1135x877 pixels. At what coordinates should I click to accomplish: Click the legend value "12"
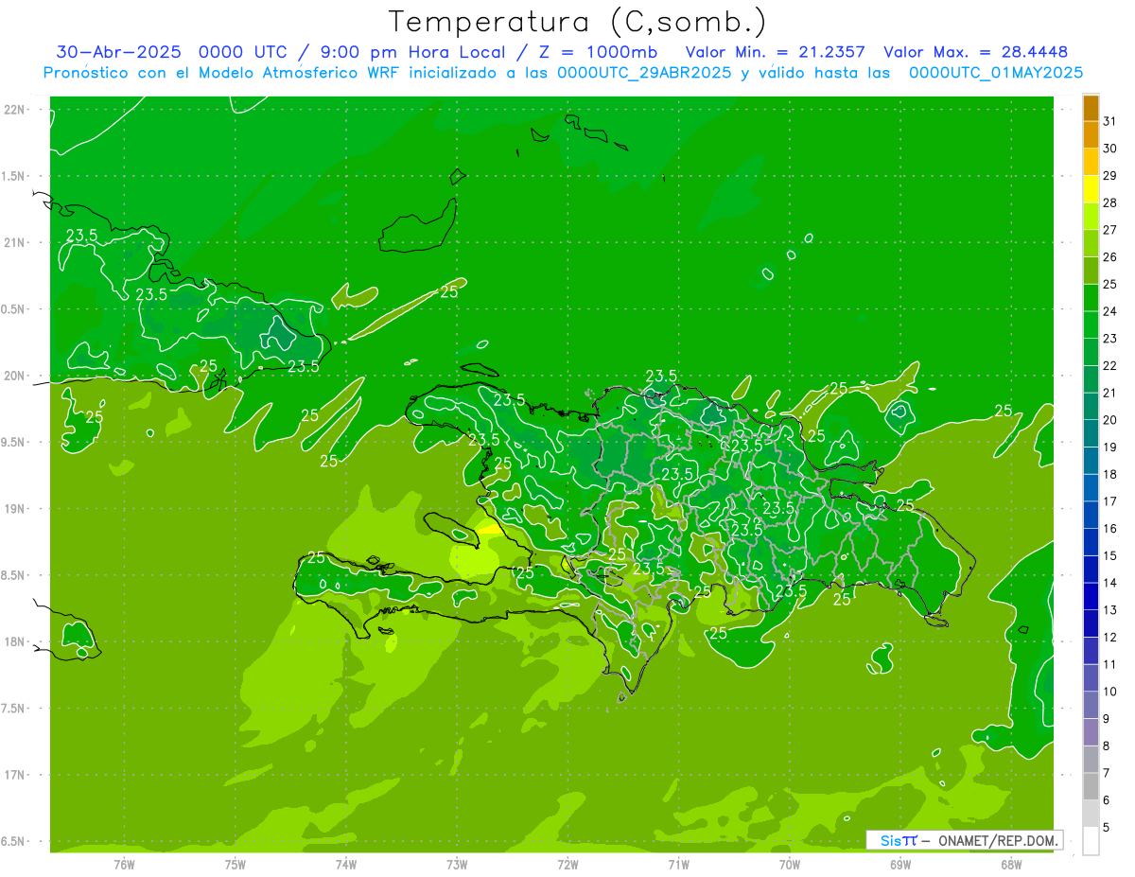pos(1109,638)
